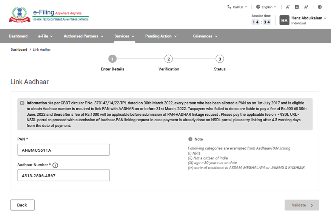This screenshot has width=331, height=218.
Task: Click the PAN input field
Action: [63, 150]
